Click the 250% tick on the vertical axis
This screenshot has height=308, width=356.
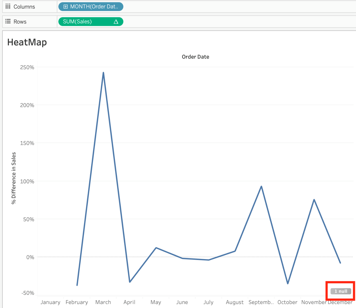[27, 67]
